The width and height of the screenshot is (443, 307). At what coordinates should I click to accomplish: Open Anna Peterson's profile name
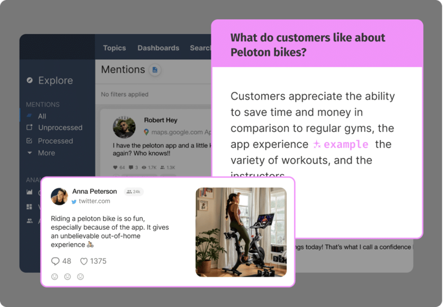click(x=94, y=191)
